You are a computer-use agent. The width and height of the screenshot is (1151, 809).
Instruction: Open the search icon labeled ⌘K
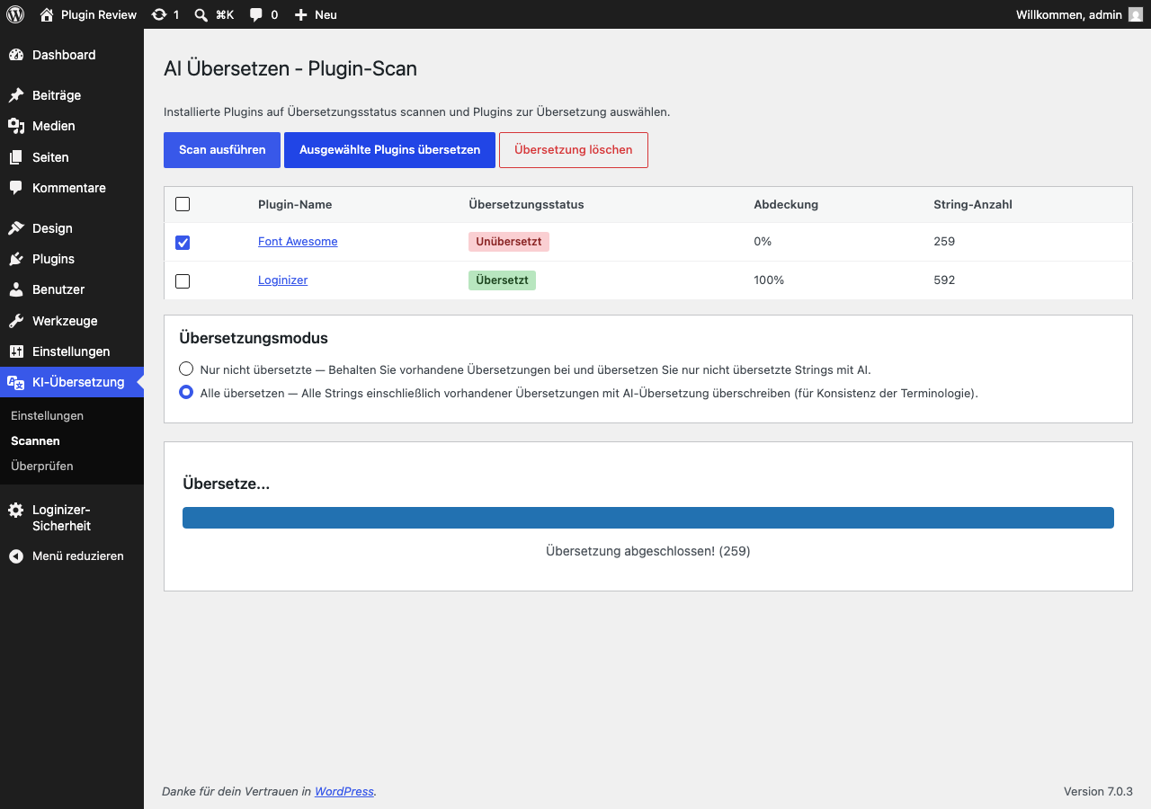click(201, 14)
